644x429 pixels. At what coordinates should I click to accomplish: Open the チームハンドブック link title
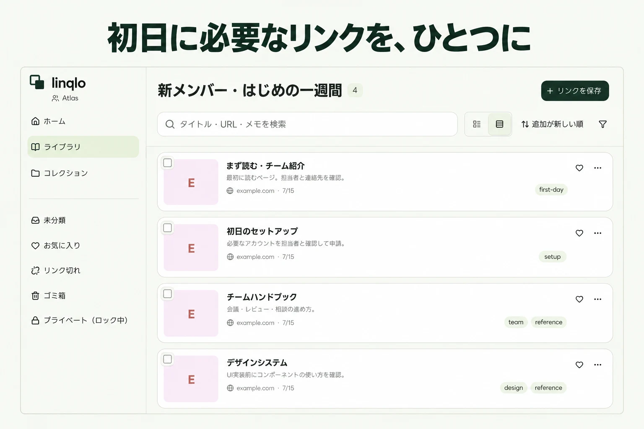click(x=262, y=297)
